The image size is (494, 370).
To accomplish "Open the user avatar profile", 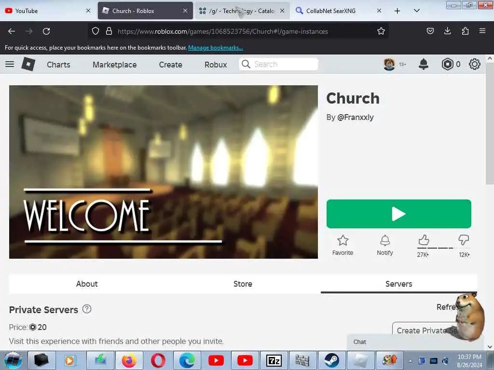I will click(389, 64).
